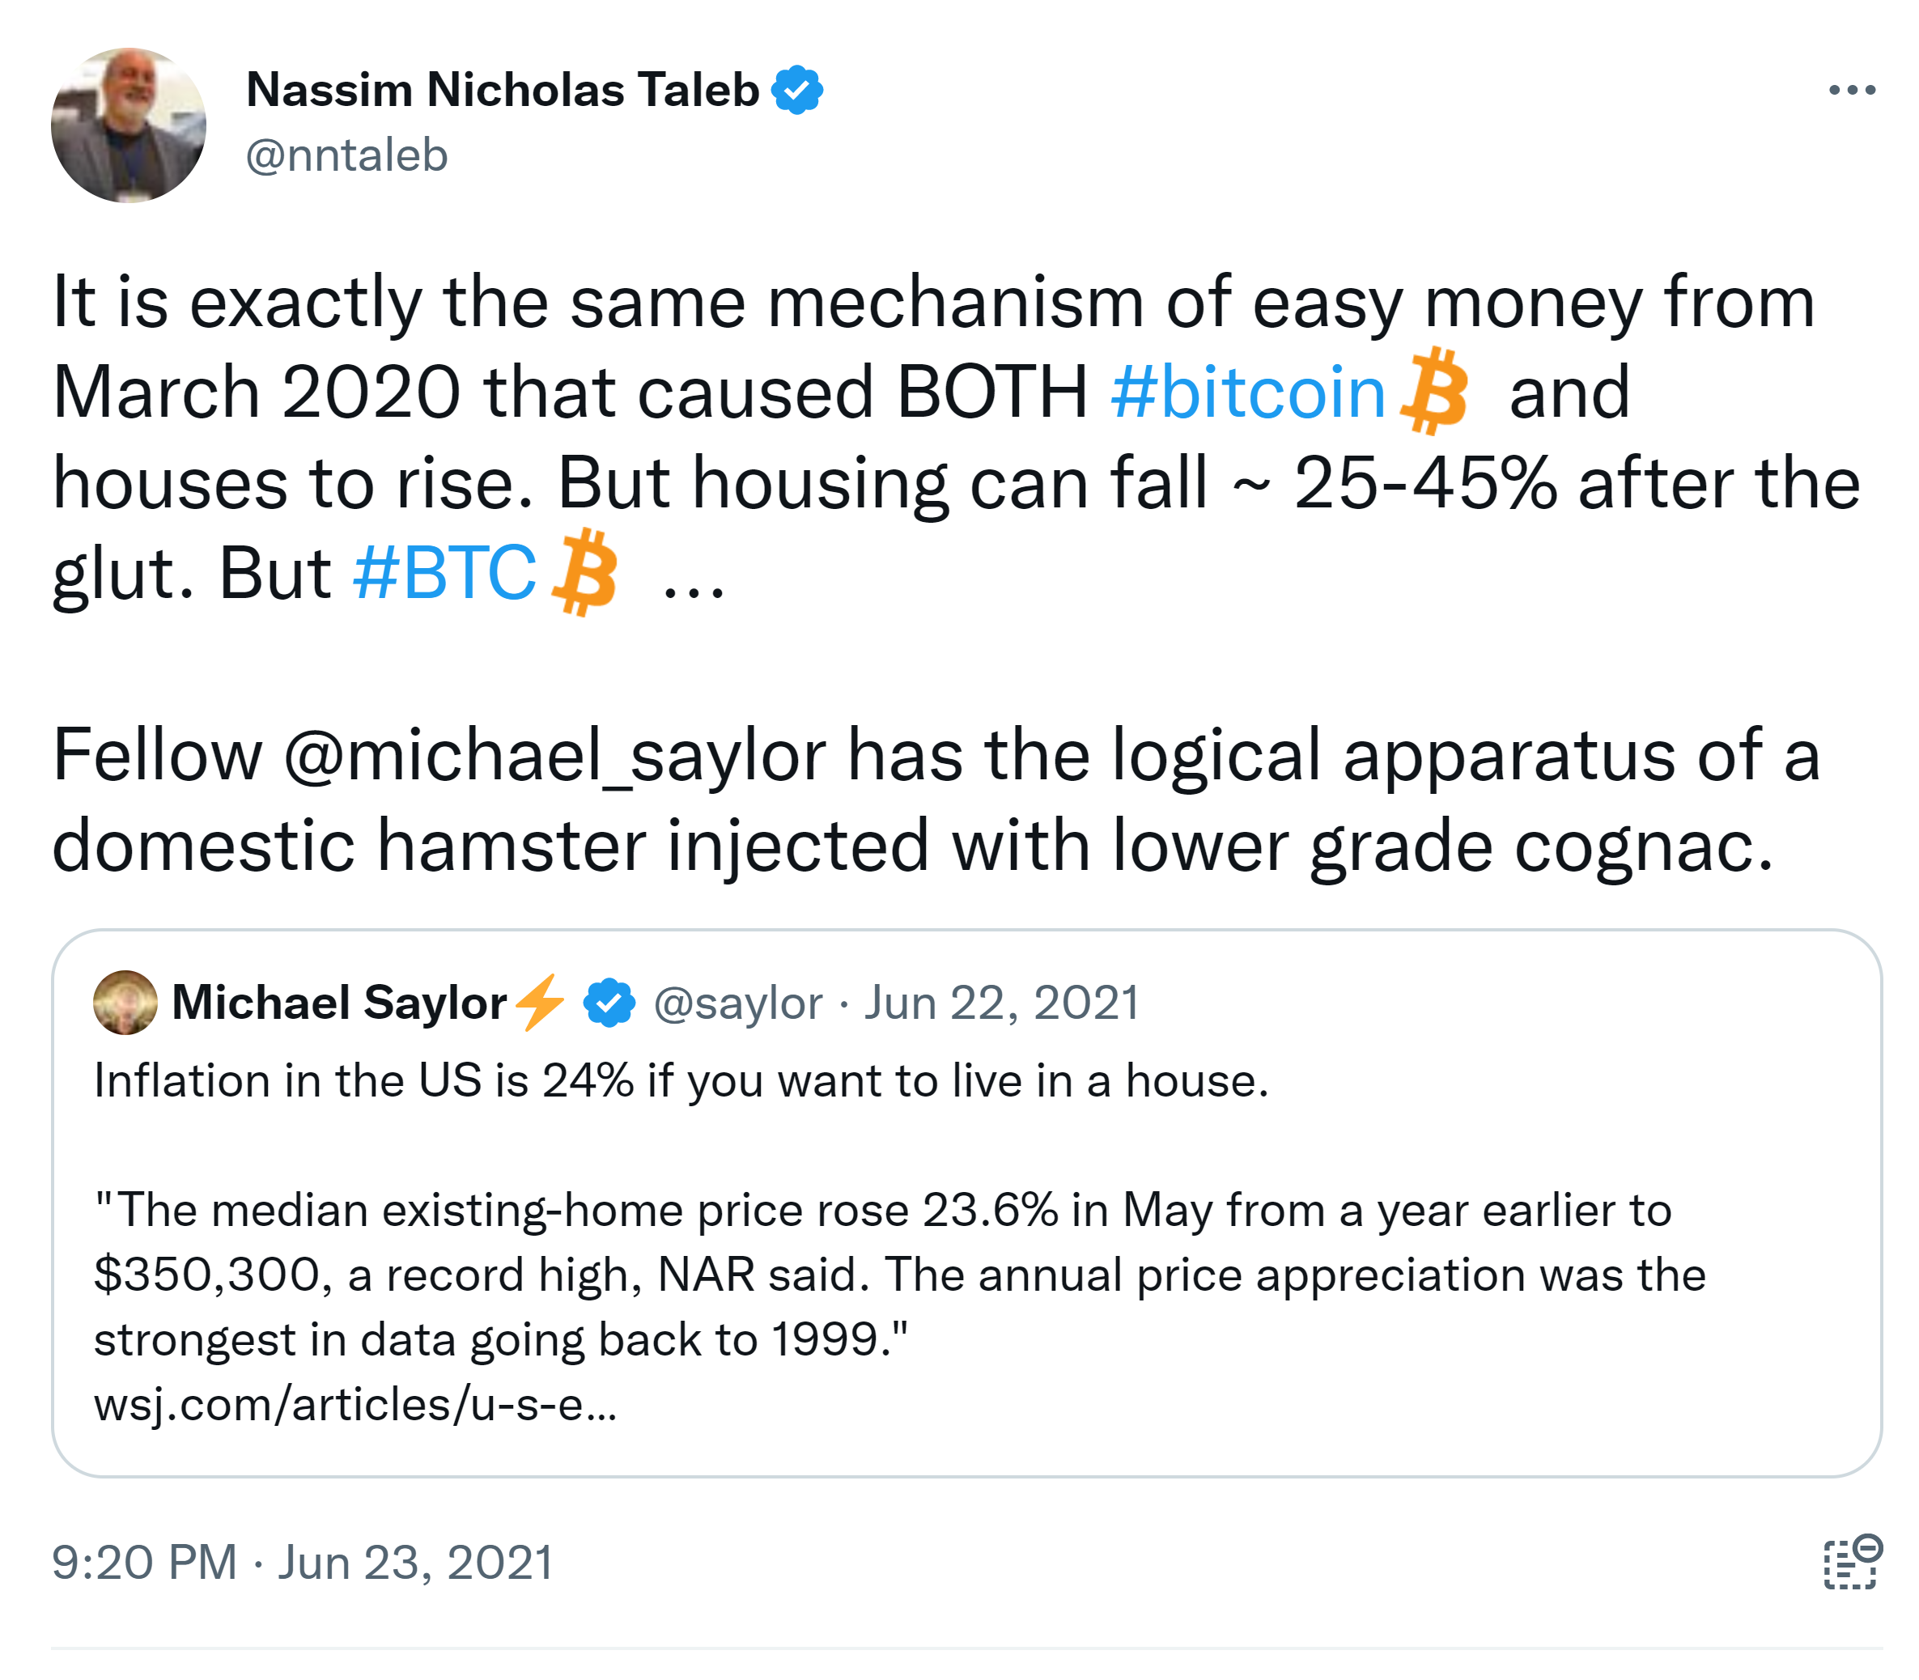Open the three-dot more options menu
The width and height of the screenshot is (1919, 1680).
click(1852, 90)
